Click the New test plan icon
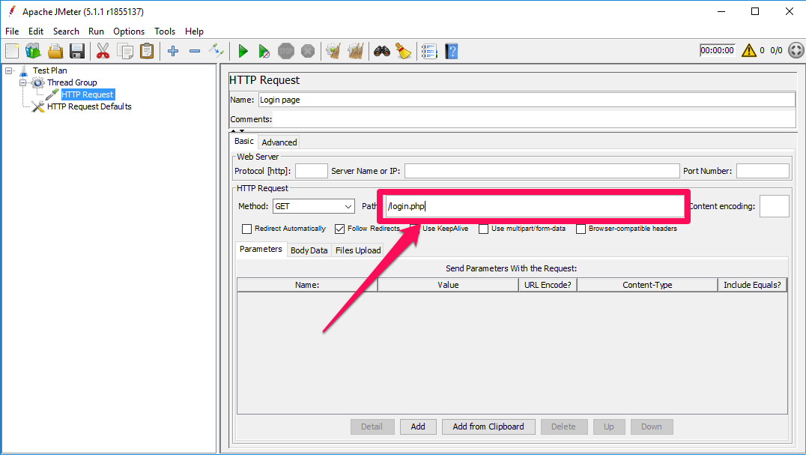This screenshot has width=806, height=455. point(12,51)
